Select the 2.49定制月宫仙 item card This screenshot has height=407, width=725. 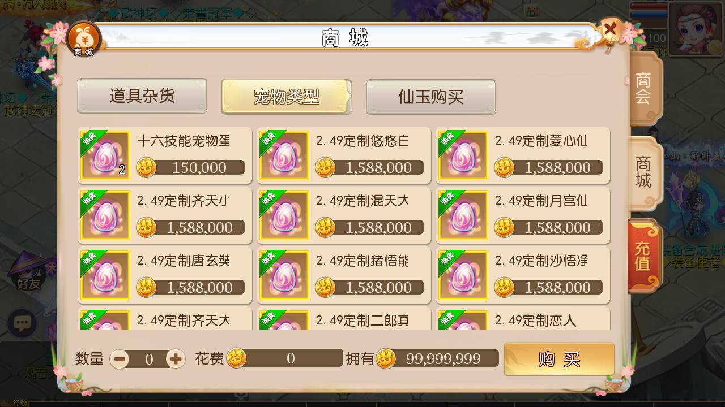pyautogui.click(x=523, y=215)
